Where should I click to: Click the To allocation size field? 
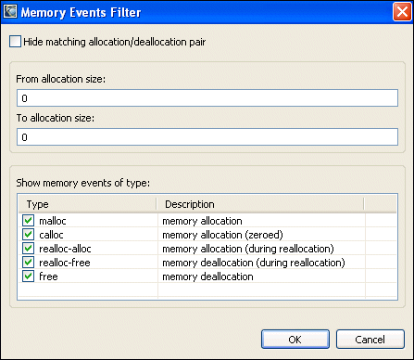207,137
